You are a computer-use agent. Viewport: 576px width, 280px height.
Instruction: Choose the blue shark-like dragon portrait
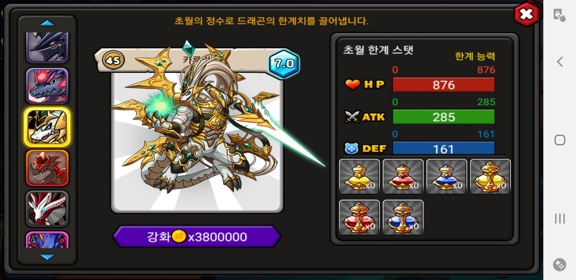(47, 86)
